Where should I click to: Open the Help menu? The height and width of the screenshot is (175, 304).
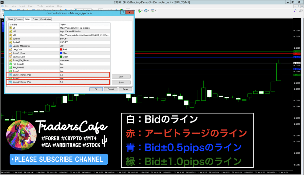tap(59, 6)
